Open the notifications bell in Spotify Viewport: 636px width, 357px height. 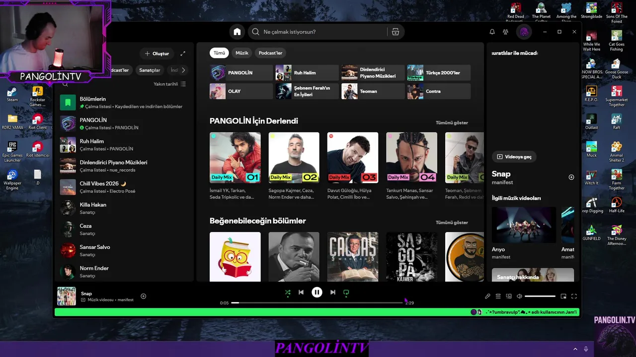coord(492,32)
